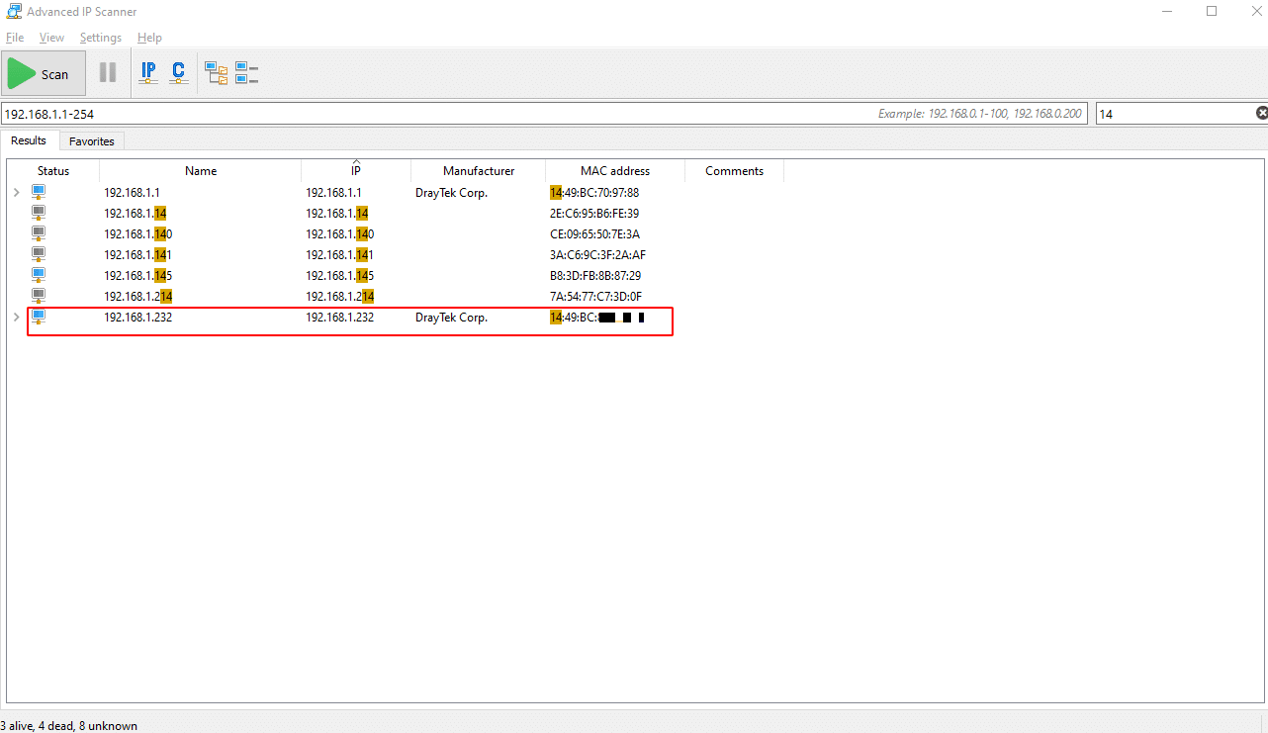This screenshot has width=1268, height=733.
Task: Open the View menu
Action: click(x=51, y=38)
